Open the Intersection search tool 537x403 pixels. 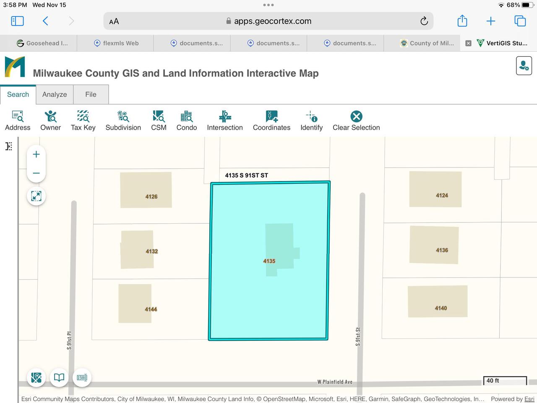225,120
